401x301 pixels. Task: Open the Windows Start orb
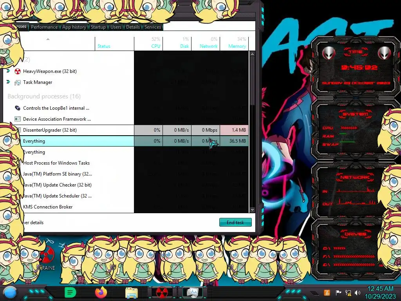point(10,292)
